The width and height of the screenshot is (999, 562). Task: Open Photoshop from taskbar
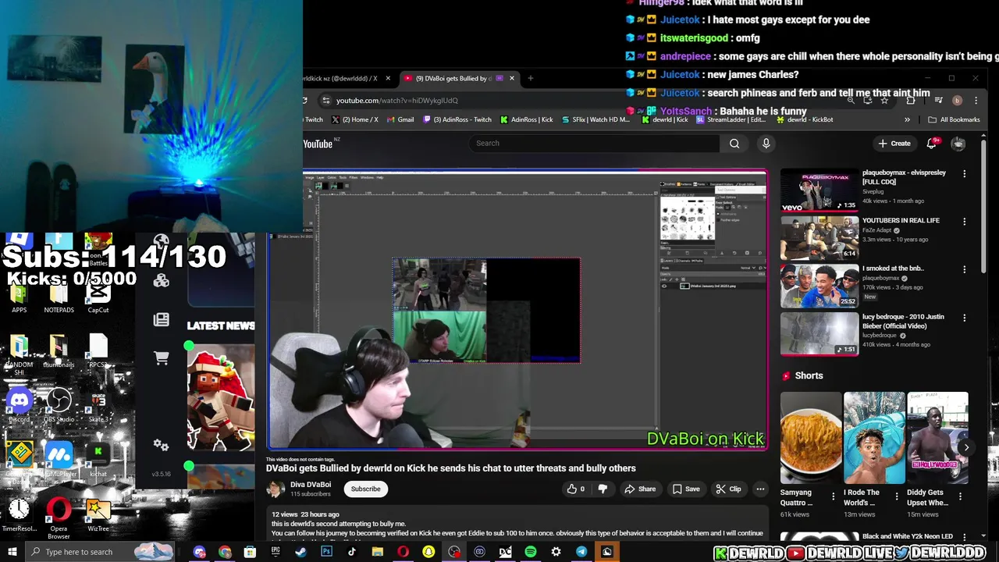click(x=326, y=552)
